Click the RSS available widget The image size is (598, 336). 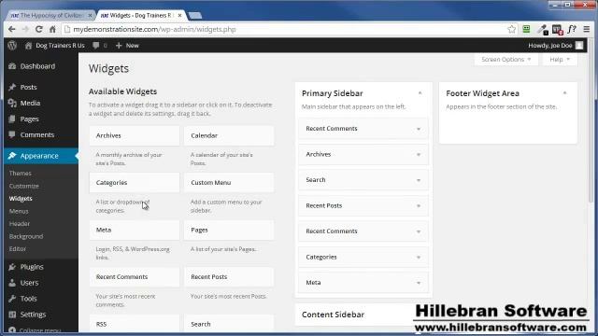(x=135, y=324)
